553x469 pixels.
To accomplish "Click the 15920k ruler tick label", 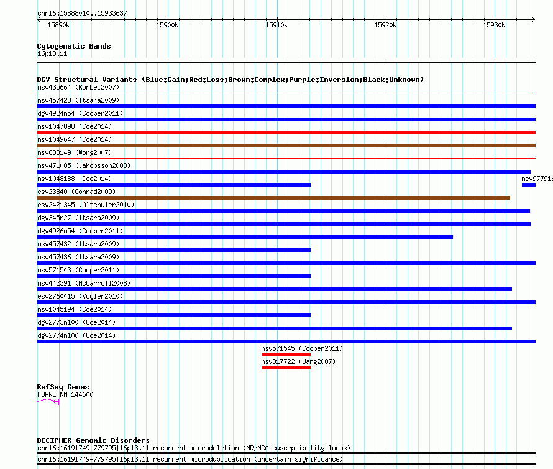I will click(385, 25).
